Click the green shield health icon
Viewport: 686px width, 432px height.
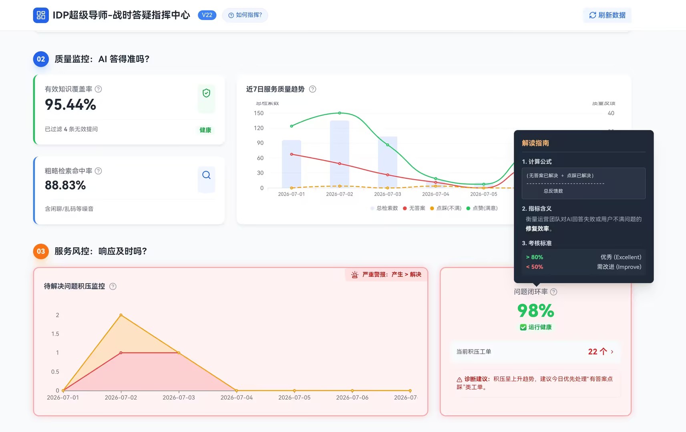[206, 93]
